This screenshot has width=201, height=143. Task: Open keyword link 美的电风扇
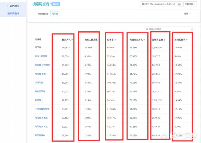(40, 91)
